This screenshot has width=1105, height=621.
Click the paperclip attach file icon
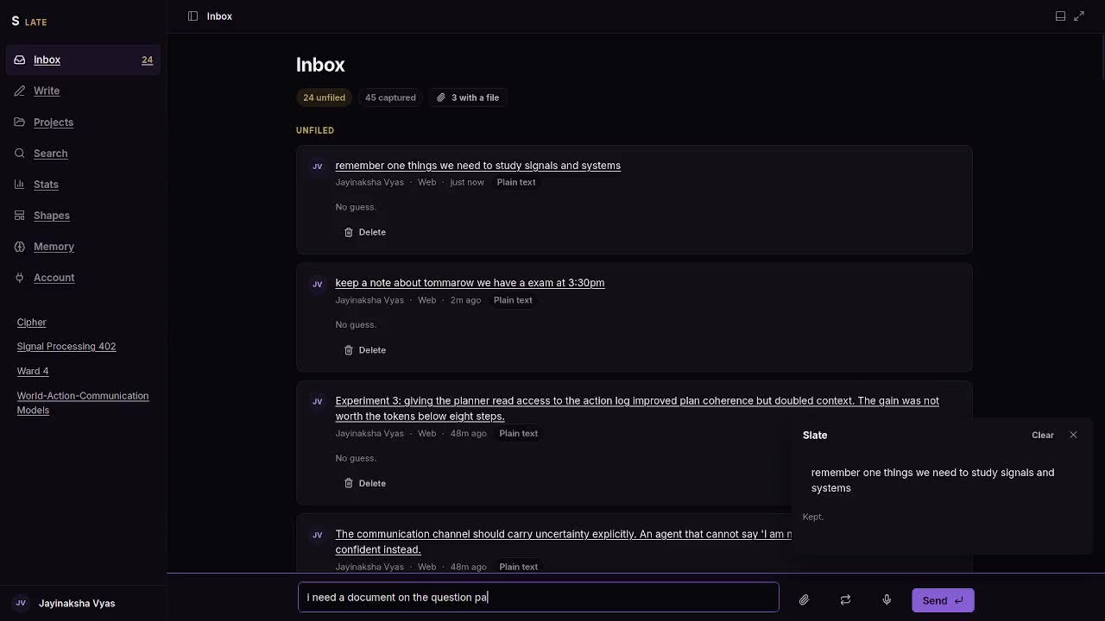pos(804,600)
